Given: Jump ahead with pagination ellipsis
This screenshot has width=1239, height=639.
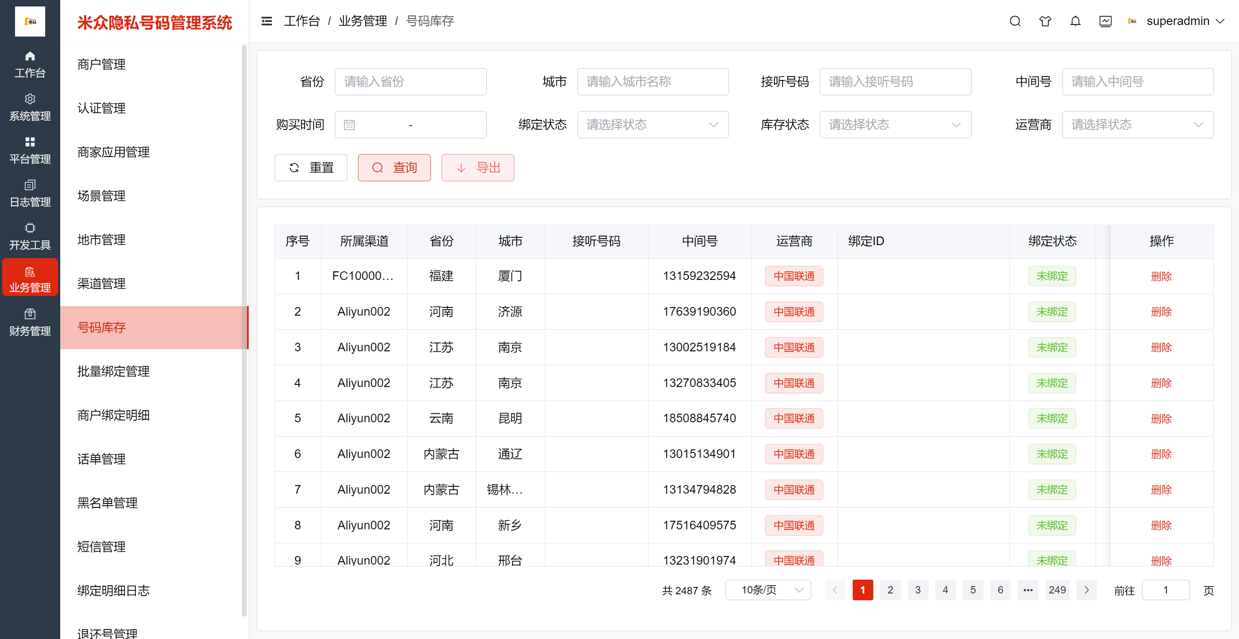Looking at the screenshot, I should [x=1028, y=590].
